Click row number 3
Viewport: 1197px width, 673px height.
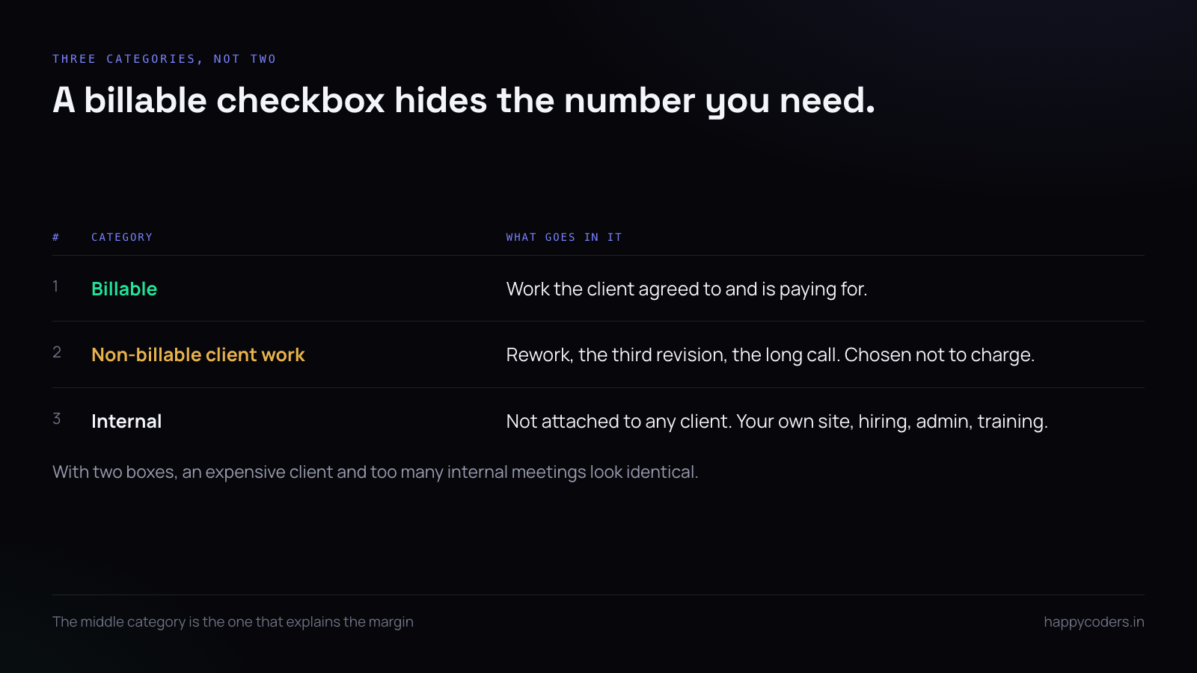(57, 419)
